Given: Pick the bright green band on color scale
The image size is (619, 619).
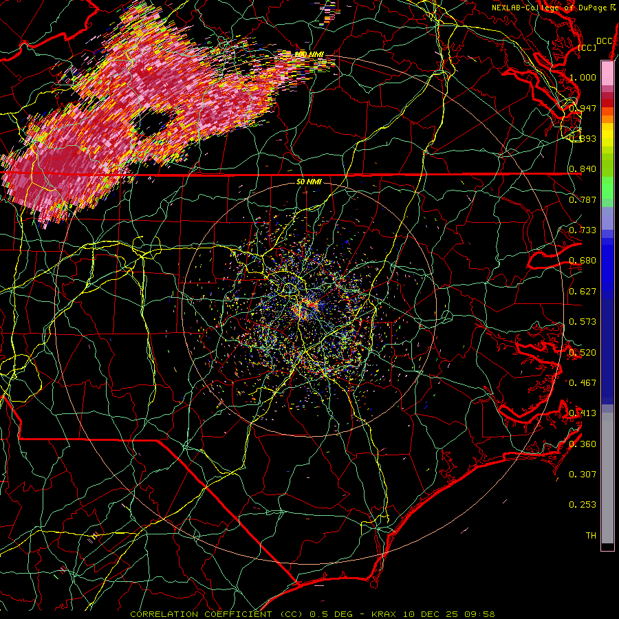Looking at the screenshot, I should 607,188.
